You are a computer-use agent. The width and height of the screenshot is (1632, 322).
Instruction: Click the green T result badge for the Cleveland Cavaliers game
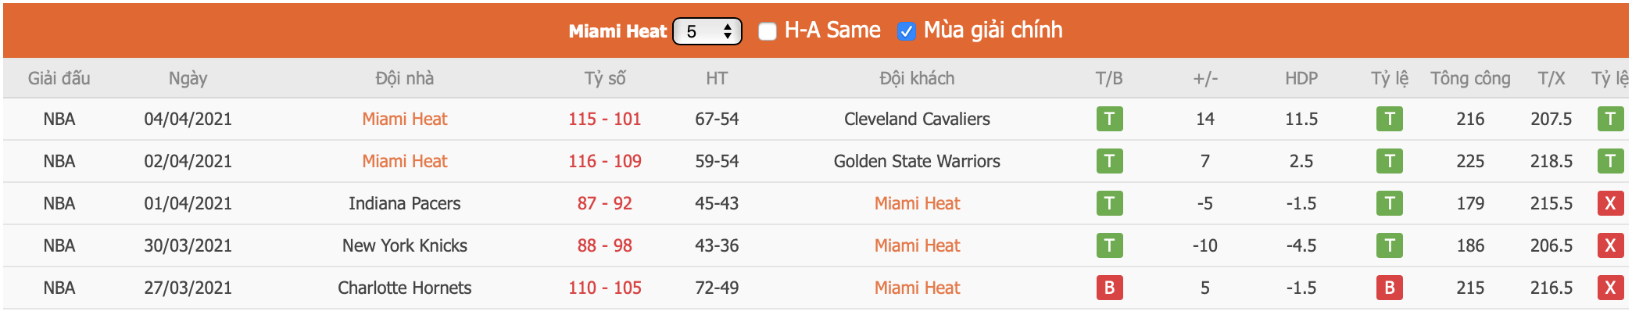[x=1109, y=119]
